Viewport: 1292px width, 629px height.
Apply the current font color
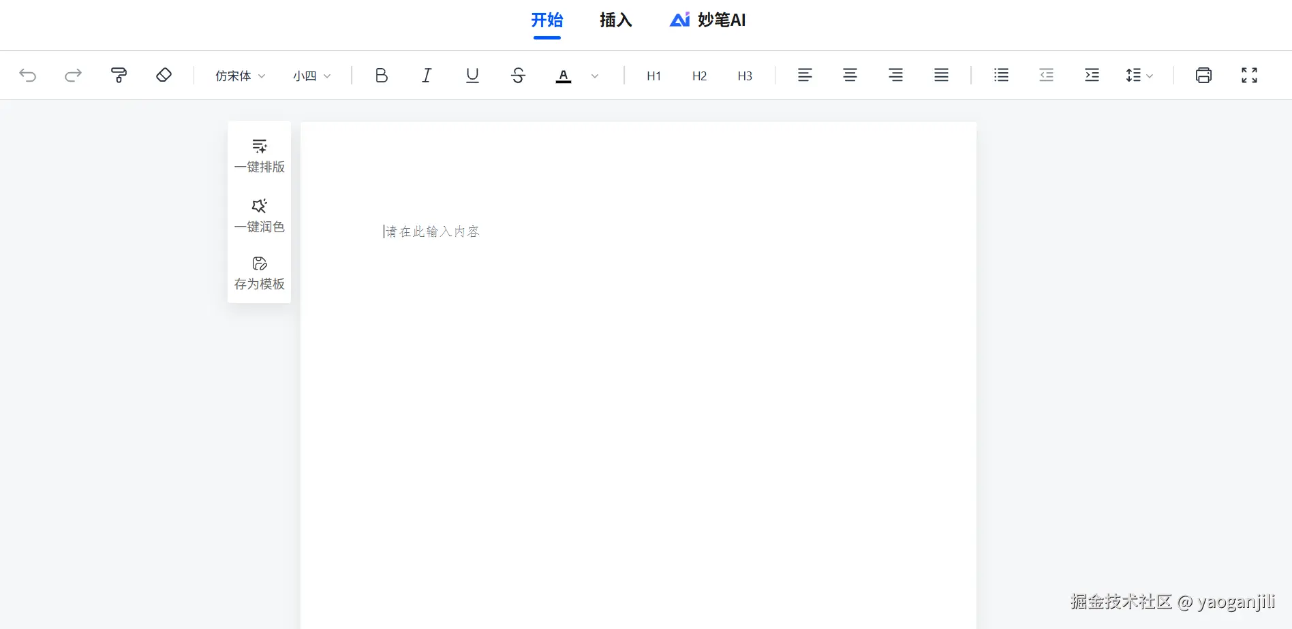click(x=564, y=76)
